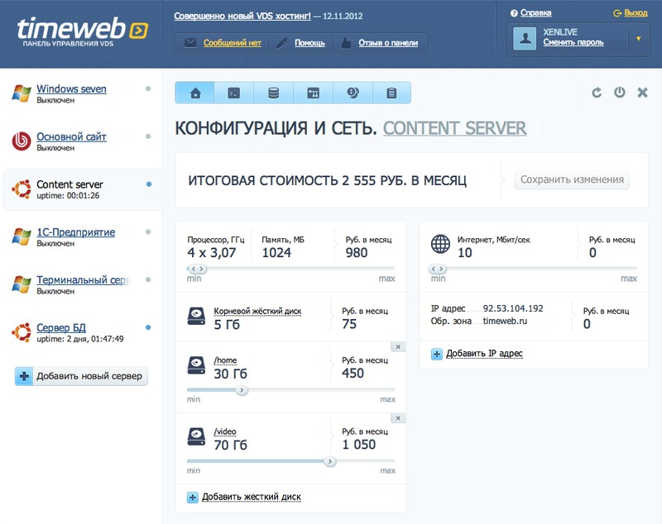
Task: Click the /video hard disk icon
Action: [196, 436]
